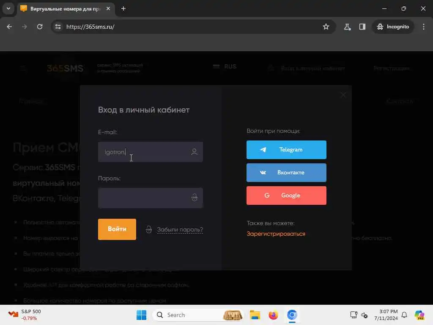Click dimmed Регистрация header link
The image size is (433, 325).
point(392,68)
